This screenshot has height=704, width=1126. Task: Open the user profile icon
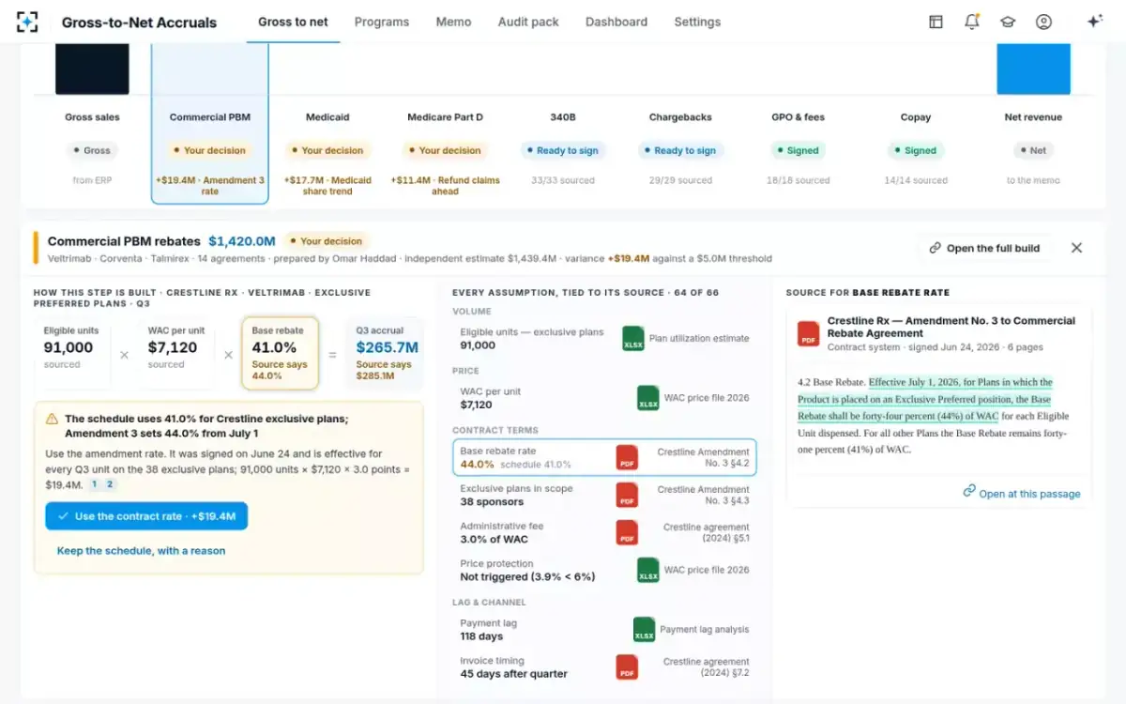[x=1043, y=22]
